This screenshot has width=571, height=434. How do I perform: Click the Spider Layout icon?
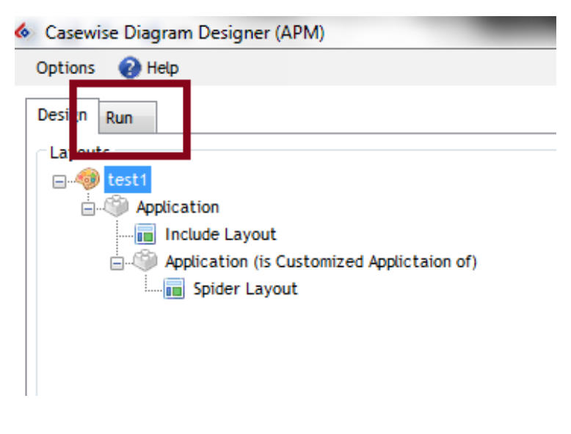click(x=174, y=289)
